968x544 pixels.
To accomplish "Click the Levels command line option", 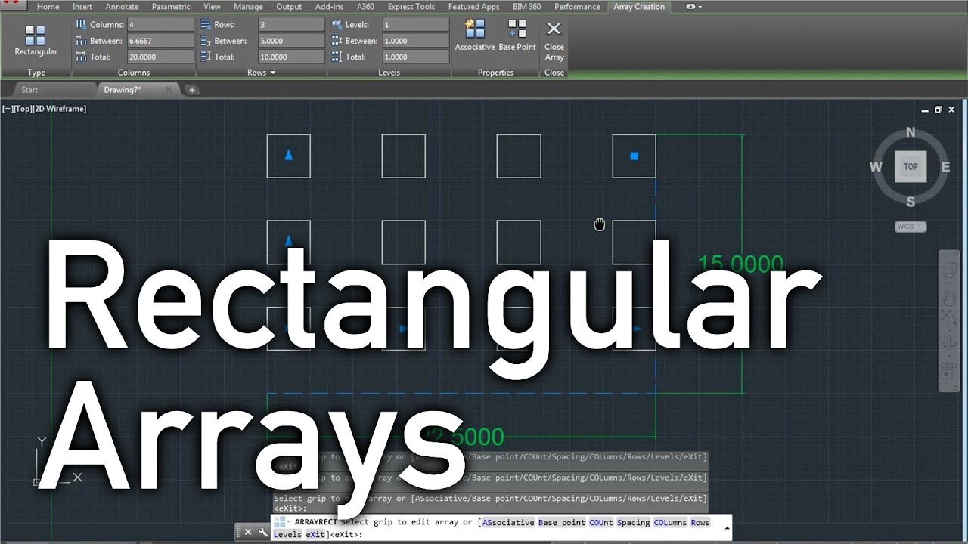I will click(287, 534).
